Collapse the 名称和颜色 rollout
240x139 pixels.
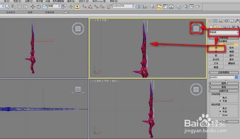(x=223, y=72)
